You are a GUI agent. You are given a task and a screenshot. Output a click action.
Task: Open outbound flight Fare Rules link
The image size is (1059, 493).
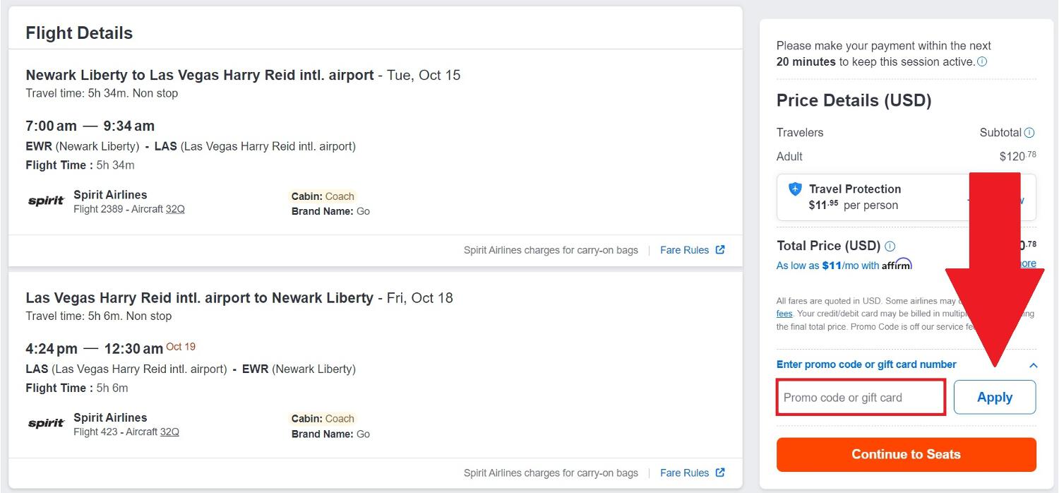click(x=684, y=250)
